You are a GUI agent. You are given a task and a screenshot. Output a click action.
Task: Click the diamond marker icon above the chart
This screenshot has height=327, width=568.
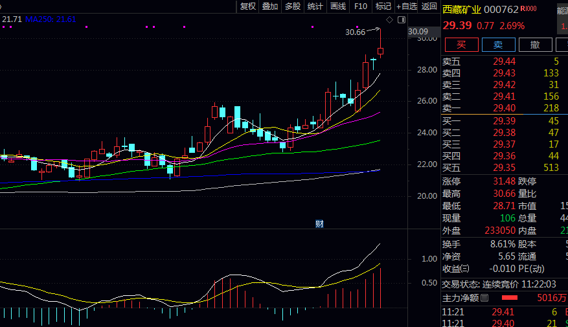click(391, 21)
